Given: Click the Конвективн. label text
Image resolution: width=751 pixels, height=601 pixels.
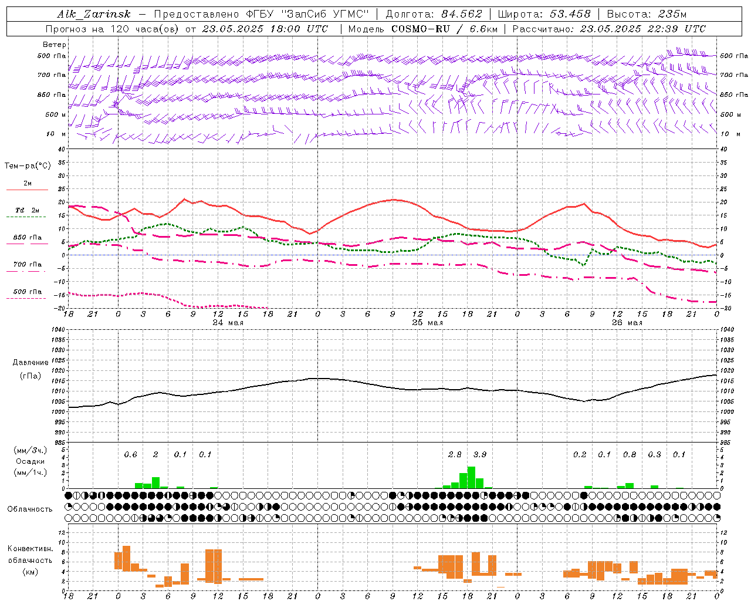Looking at the screenshot, I should 30,548.
